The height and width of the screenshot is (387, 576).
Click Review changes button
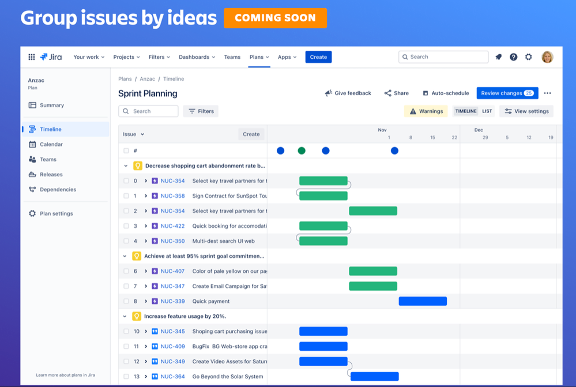pyautogui.click(x=507, y=93)
